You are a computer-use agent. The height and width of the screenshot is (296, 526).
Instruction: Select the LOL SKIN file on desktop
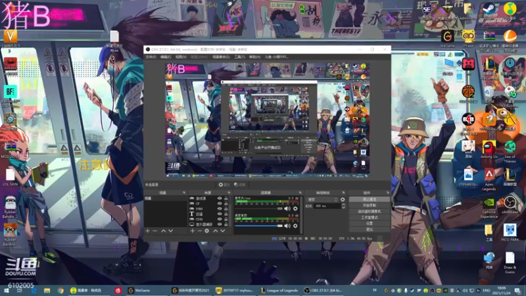click(x=10, y=177)
